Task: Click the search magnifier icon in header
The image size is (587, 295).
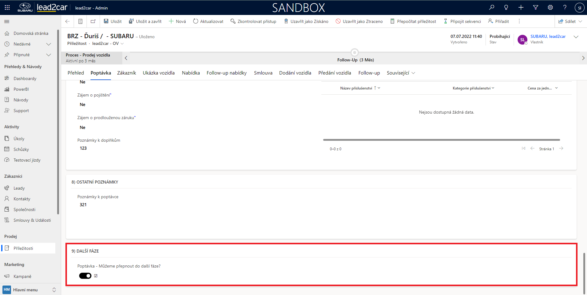Action: click(x=492, y=7)
